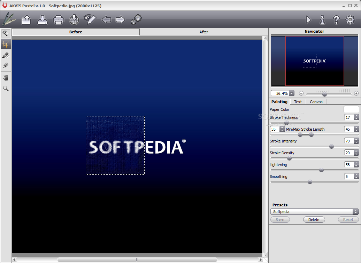Select the Hand tool
361x263 pixels.
pos(6,78)
